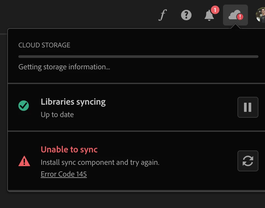Viewport: 265px width, 208px height.
Task: Open the notifications bell
Action: pyautogui.click(x=209, y=15)
